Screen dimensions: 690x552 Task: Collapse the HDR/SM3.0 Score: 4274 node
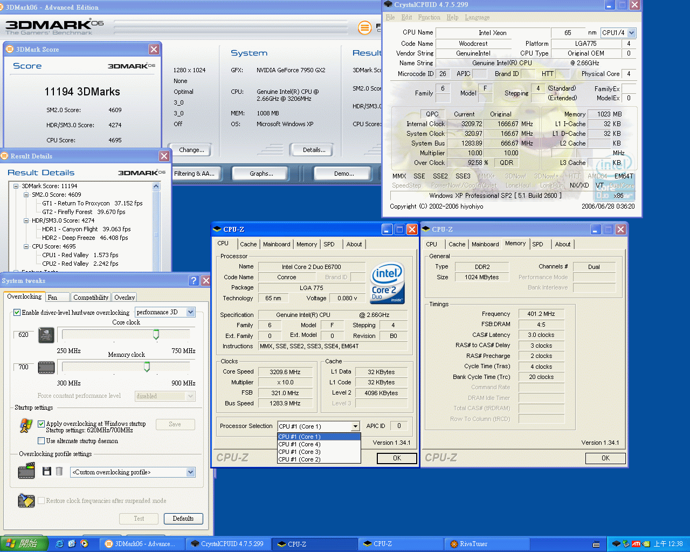click(26, 220)
